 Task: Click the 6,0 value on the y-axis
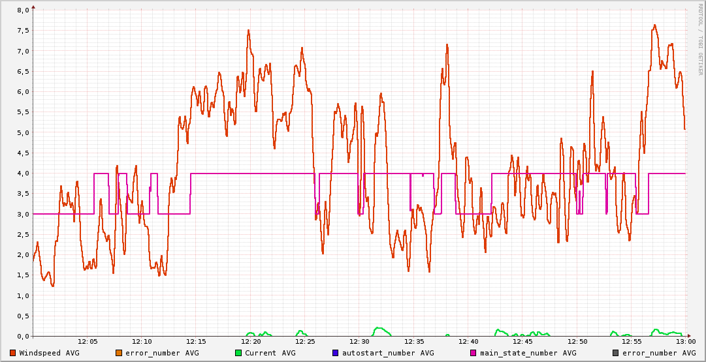click(x=23, y=92)
